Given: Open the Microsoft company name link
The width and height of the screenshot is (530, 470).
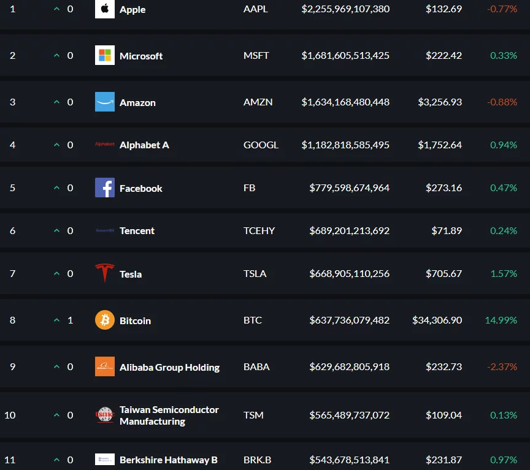Looking at the screenshot, I should (x=141, y=56).
